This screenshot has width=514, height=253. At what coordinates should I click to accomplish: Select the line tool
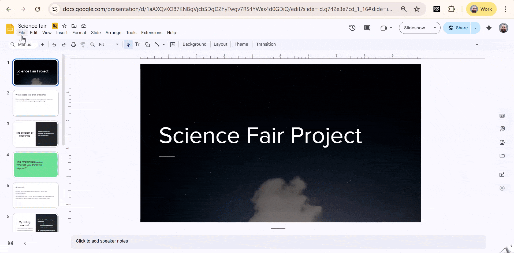157,45
